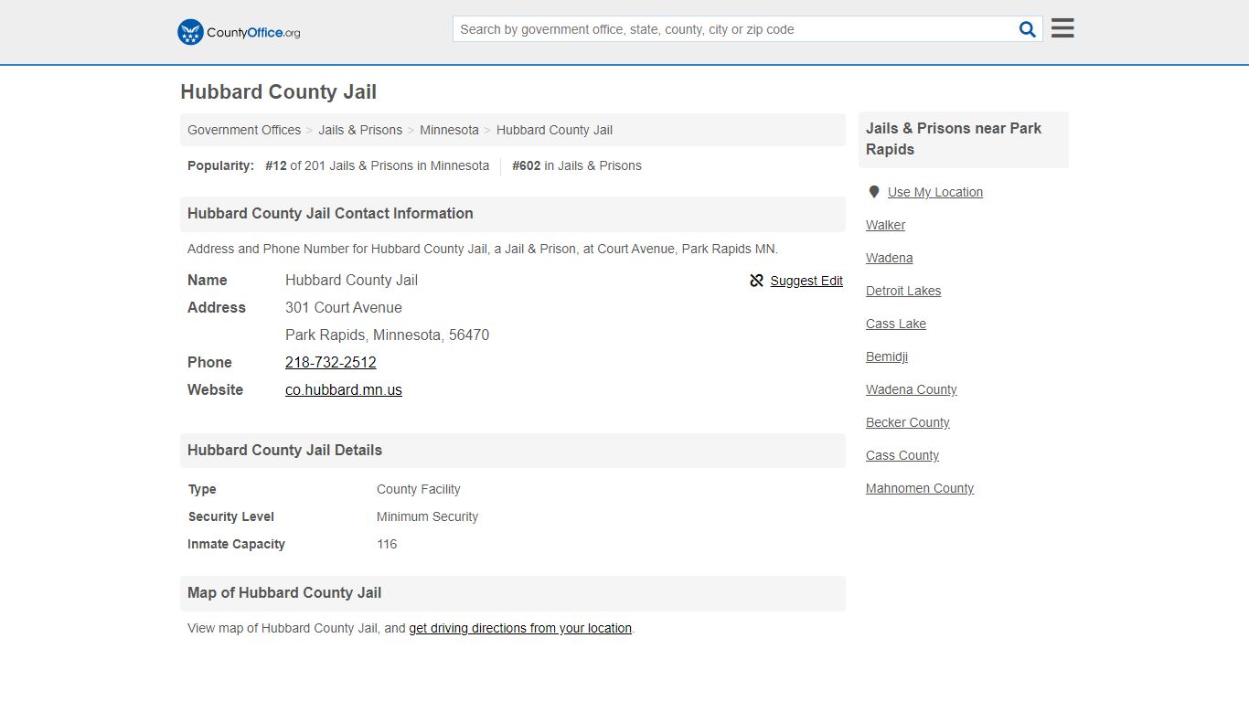This screenshot has width=1249, height=702.
Task: Click Use My Location link
Action: (935, 192)
